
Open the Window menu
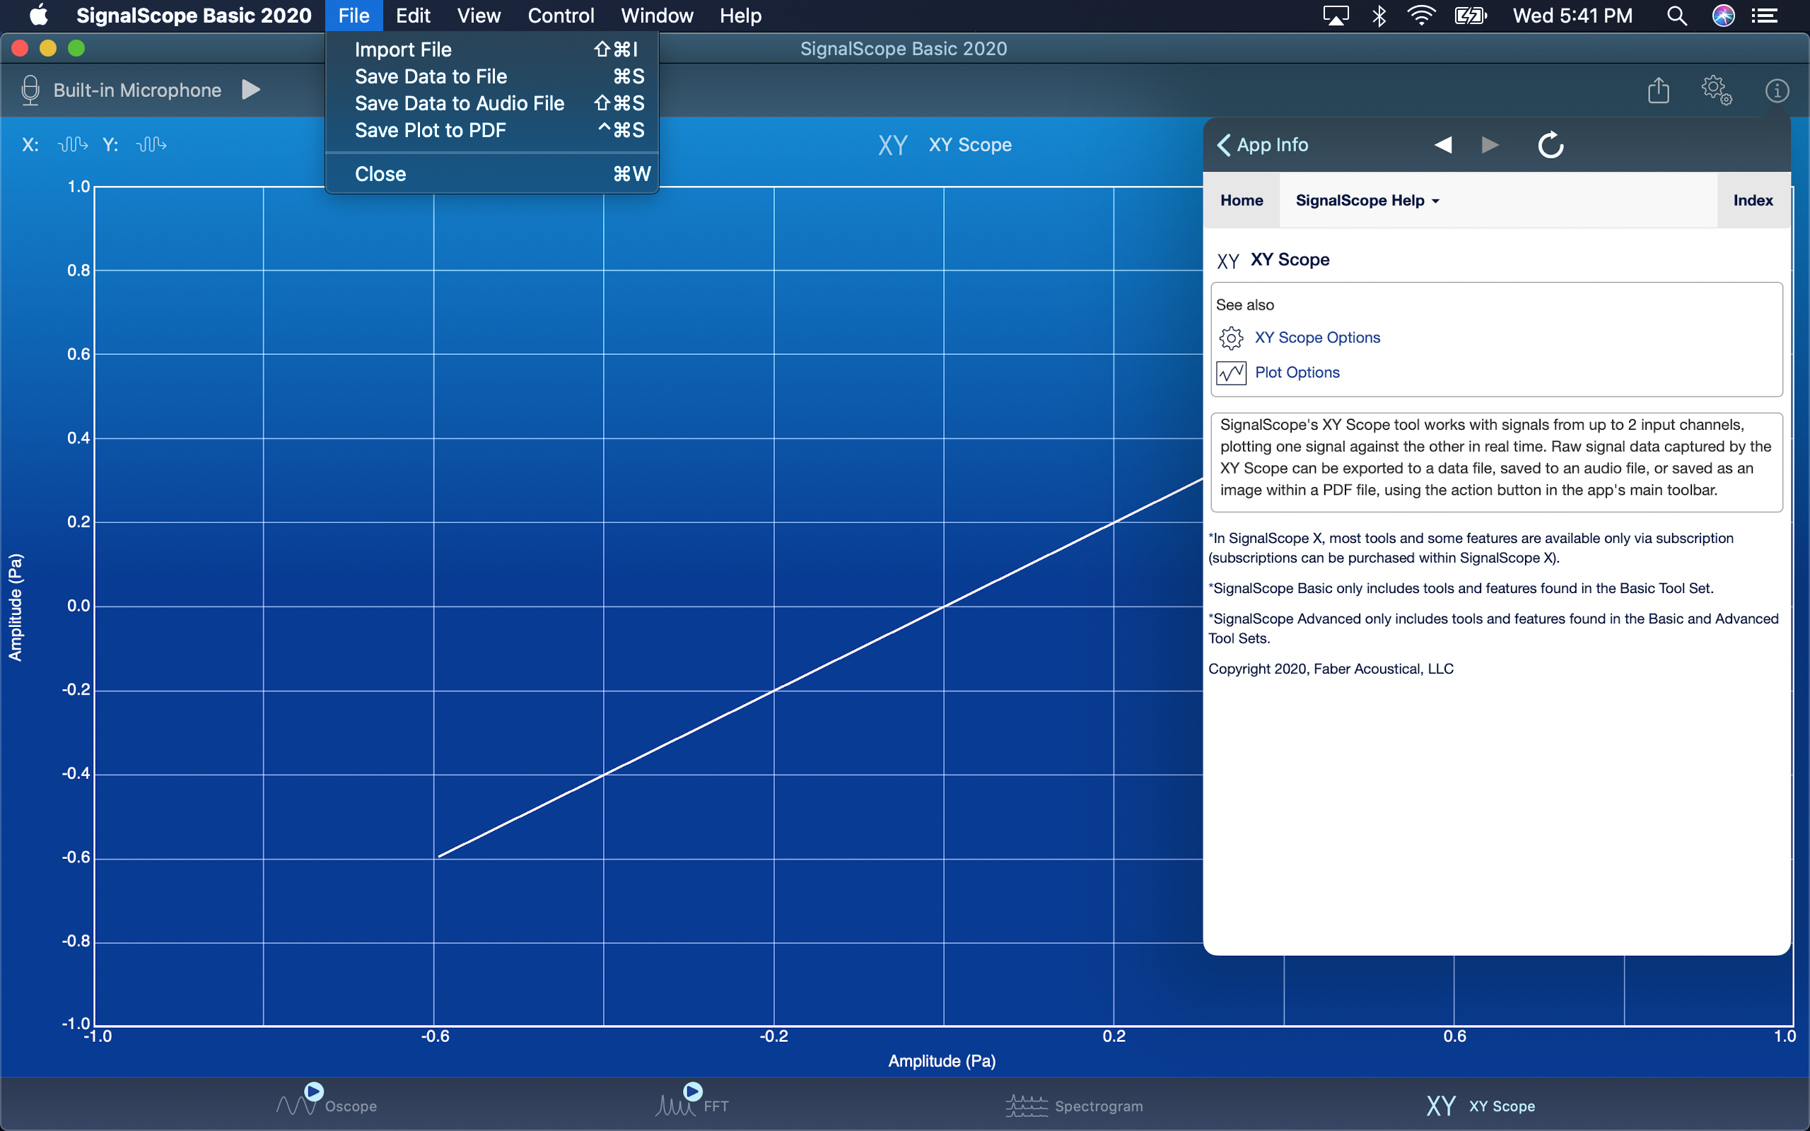[657, 16]
